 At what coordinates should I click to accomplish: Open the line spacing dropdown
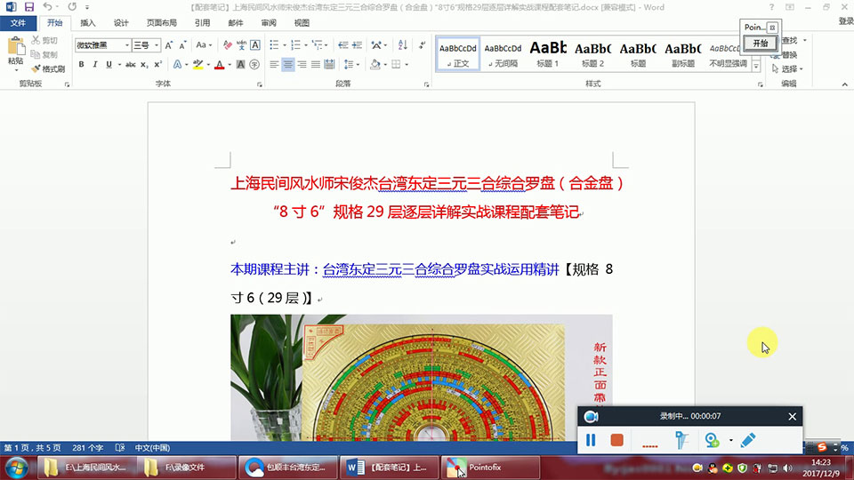tap(351, 65)
